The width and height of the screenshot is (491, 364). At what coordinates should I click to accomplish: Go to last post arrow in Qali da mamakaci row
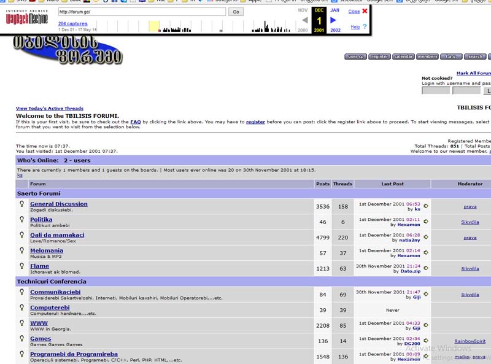(x=426, y=237)
